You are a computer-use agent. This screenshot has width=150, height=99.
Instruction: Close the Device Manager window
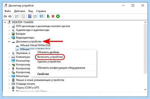point(143,5)
